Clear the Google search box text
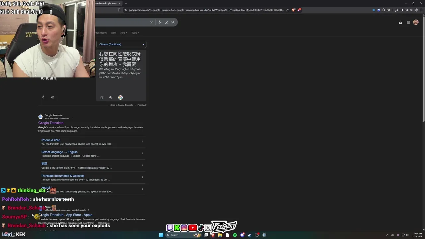 [151, 22]
